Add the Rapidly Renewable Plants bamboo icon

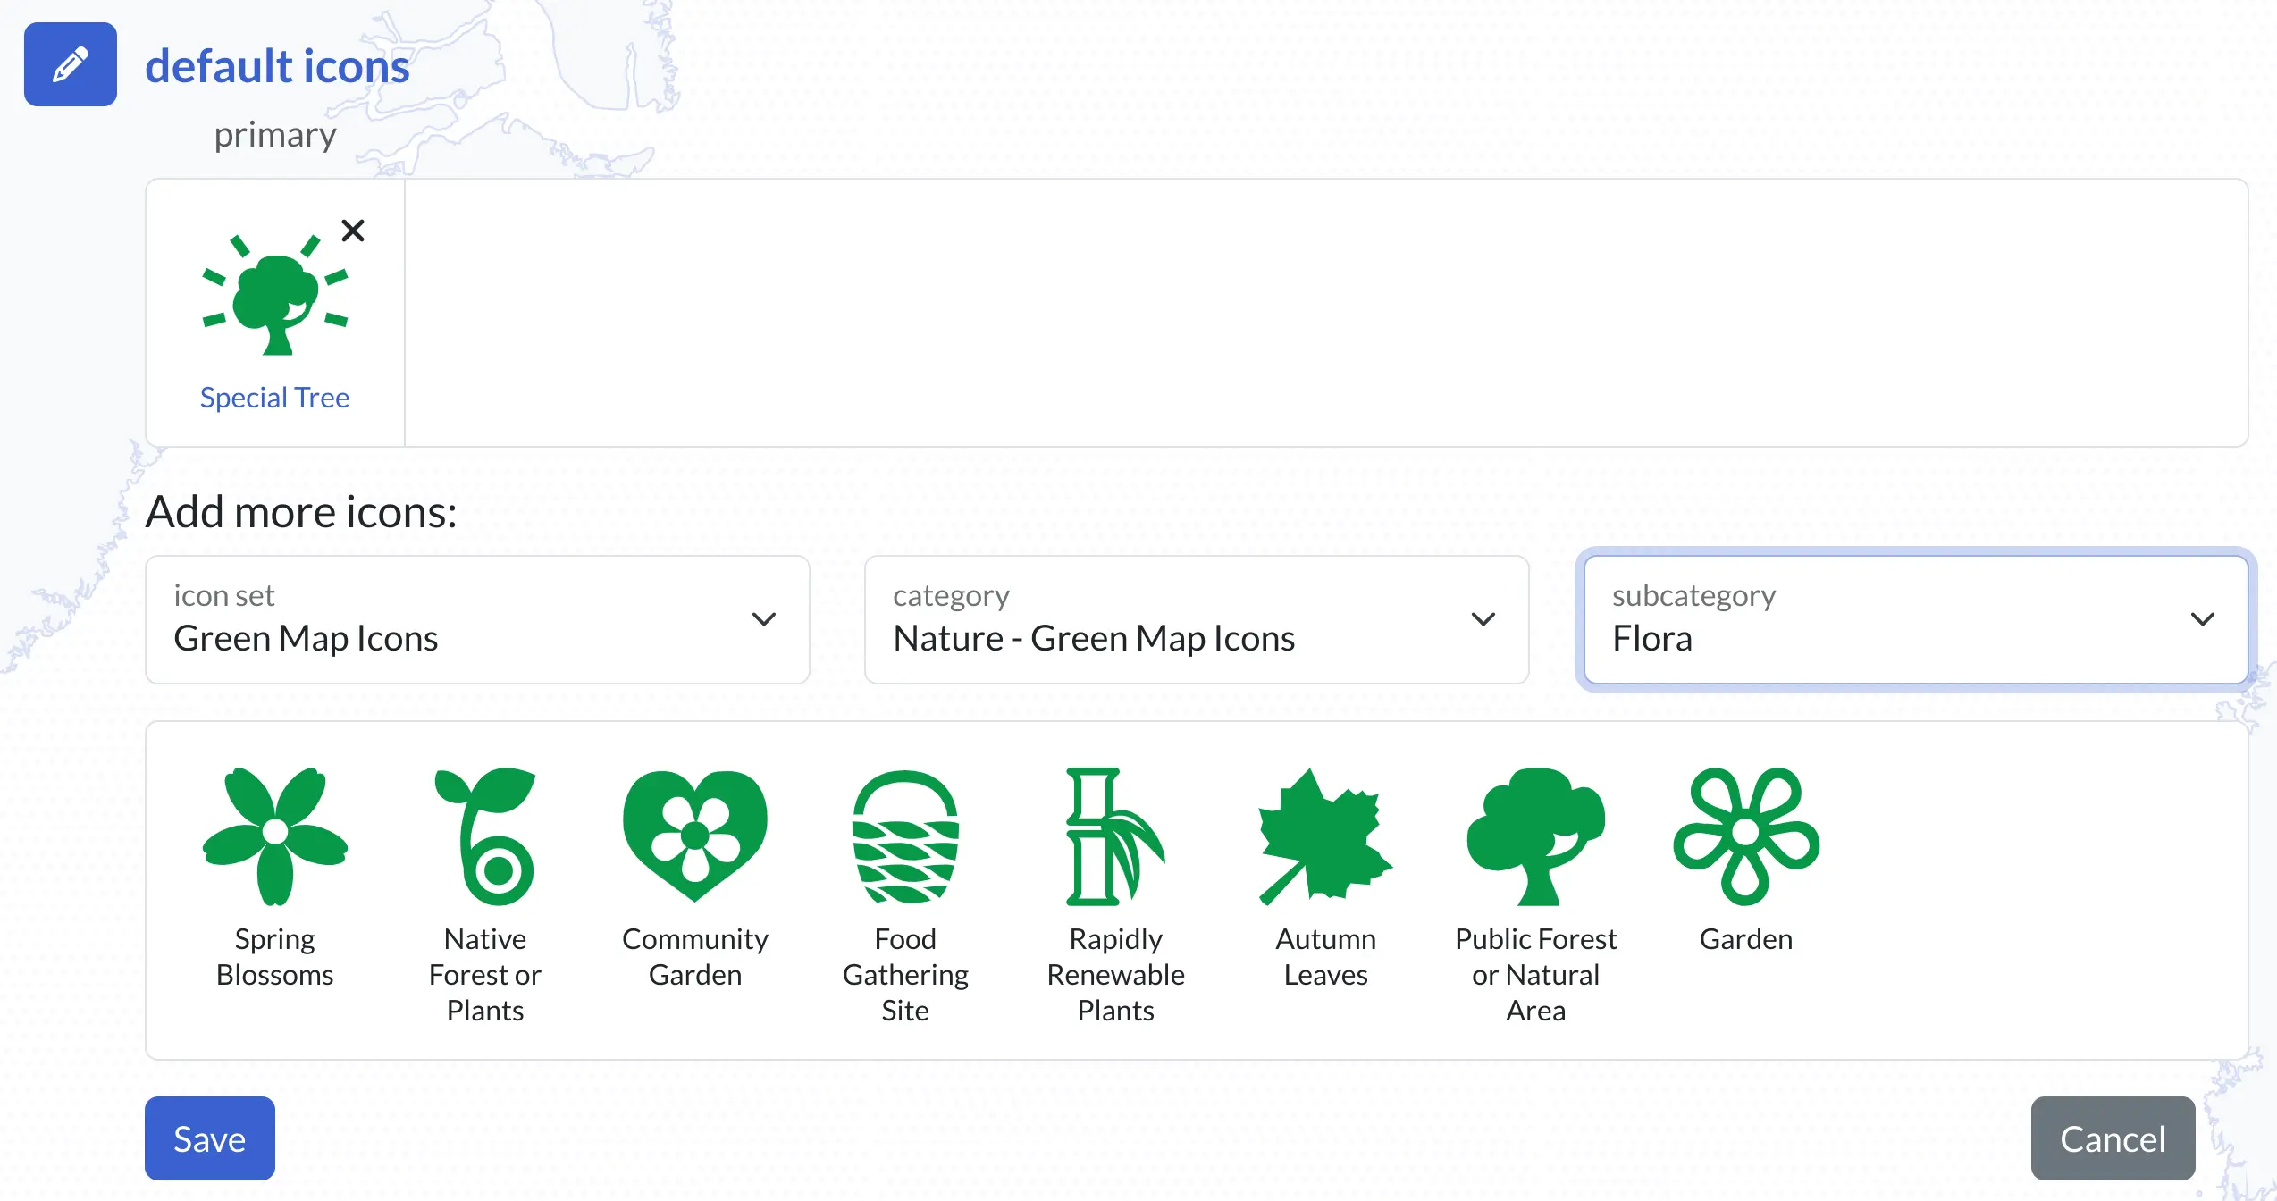tap(1115, 836)
